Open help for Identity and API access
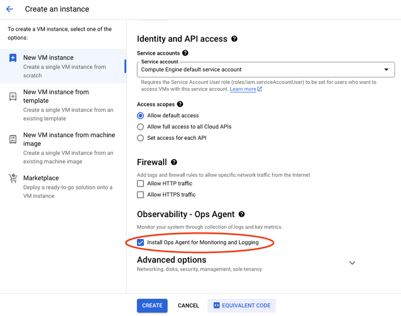The image size is (401, 316). point(235,39)
